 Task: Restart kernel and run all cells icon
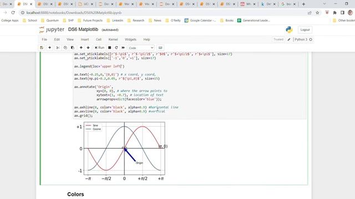coord(123,48)
